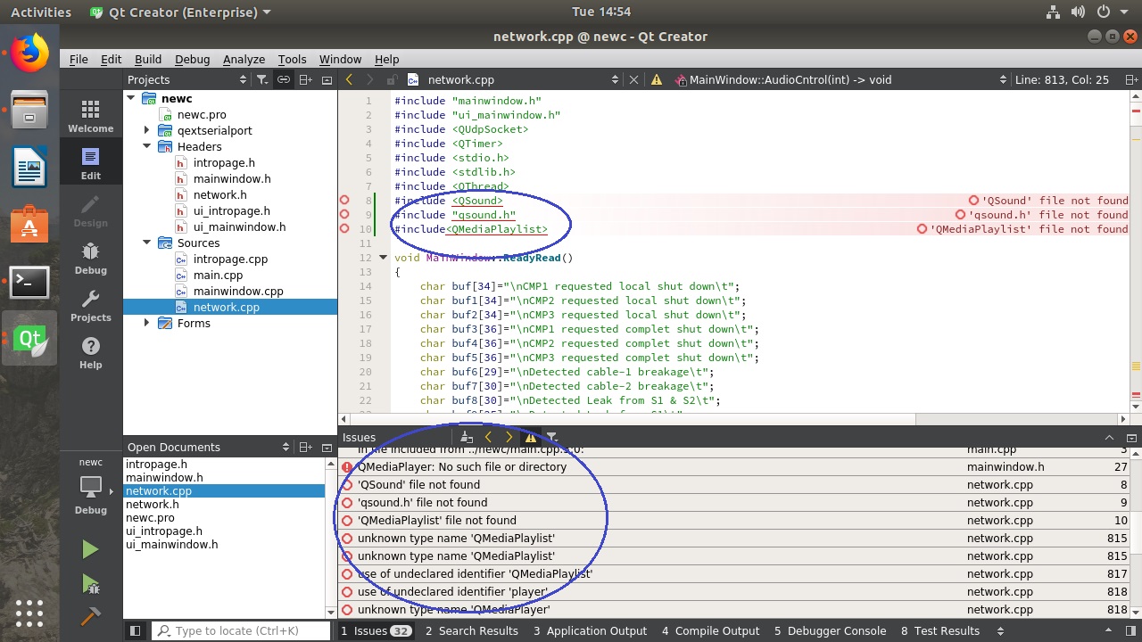This screenshot has height=642, width=1142.
Task: Show the Application Output tab
Action: [590, 630]
